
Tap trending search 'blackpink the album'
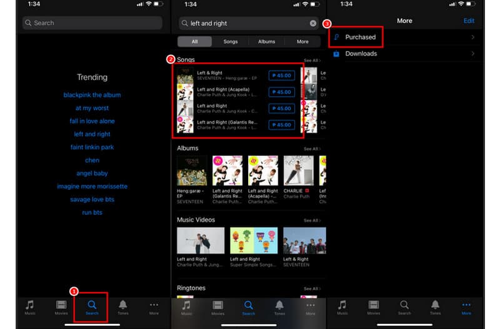click(x=92, y=95)
